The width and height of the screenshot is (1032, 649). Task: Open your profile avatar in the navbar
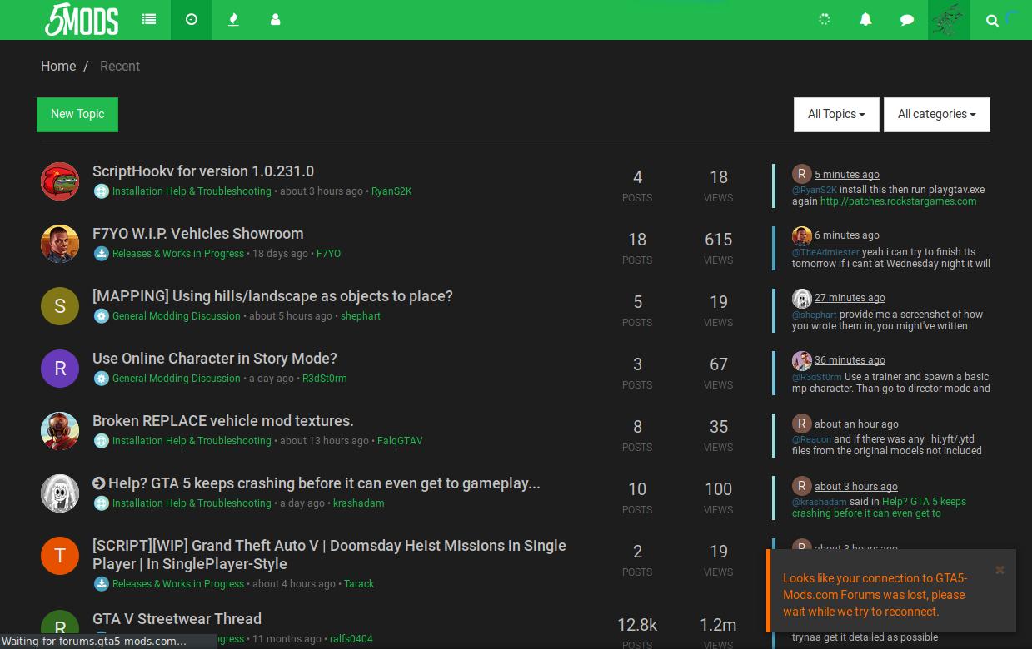pyautogui.click(x=948, y=19)
